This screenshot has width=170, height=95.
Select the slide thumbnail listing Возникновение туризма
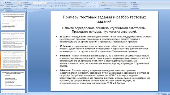point(13,80)
